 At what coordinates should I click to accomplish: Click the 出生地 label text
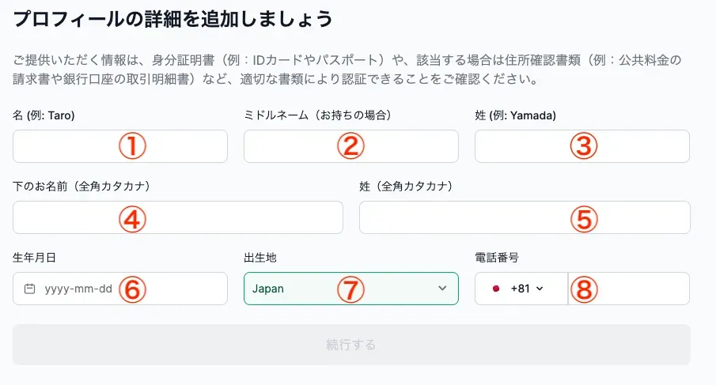(260, 258)
